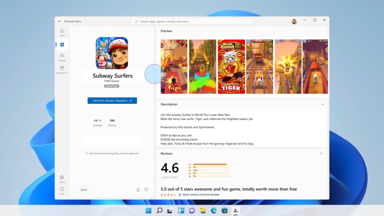
Task: Open the Library icon
Action: pyautogui.click(x=62, y=178)
